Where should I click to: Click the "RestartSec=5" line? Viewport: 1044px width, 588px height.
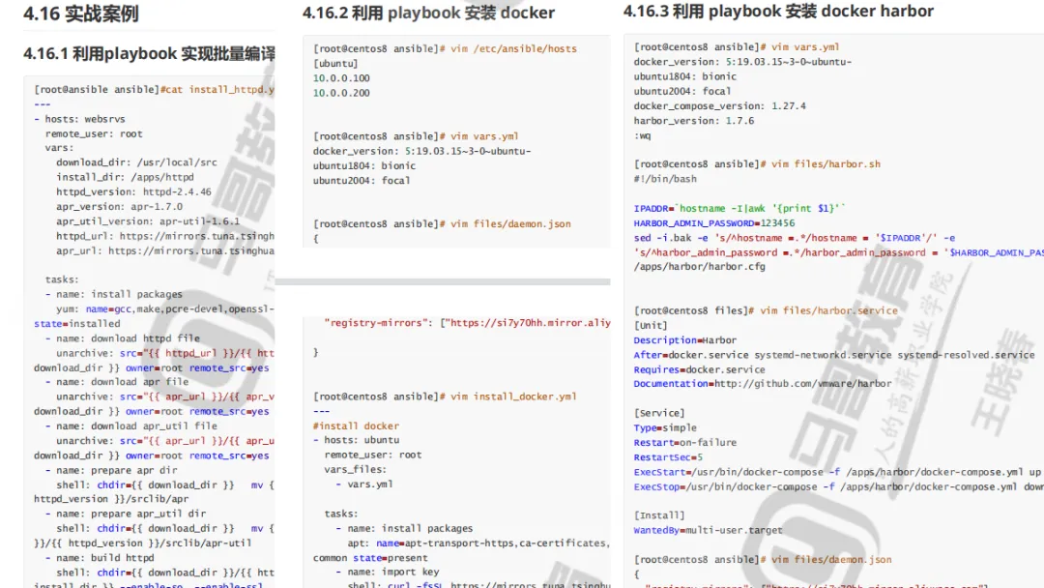click(668, 457)
